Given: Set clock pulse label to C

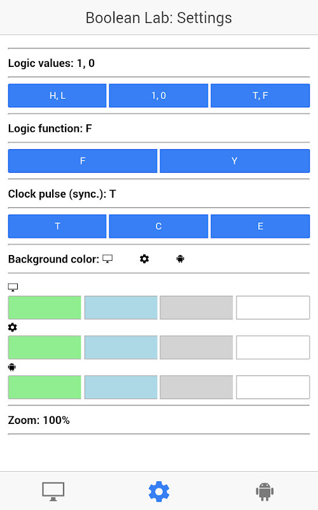Looking at the screenshot, I should 158,226.
